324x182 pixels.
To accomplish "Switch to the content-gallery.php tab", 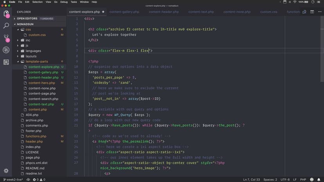I will pos(124,12).
